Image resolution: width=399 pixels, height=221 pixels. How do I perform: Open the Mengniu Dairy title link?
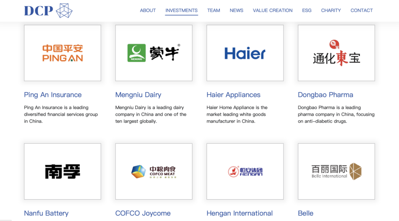[x=138, y=95]
